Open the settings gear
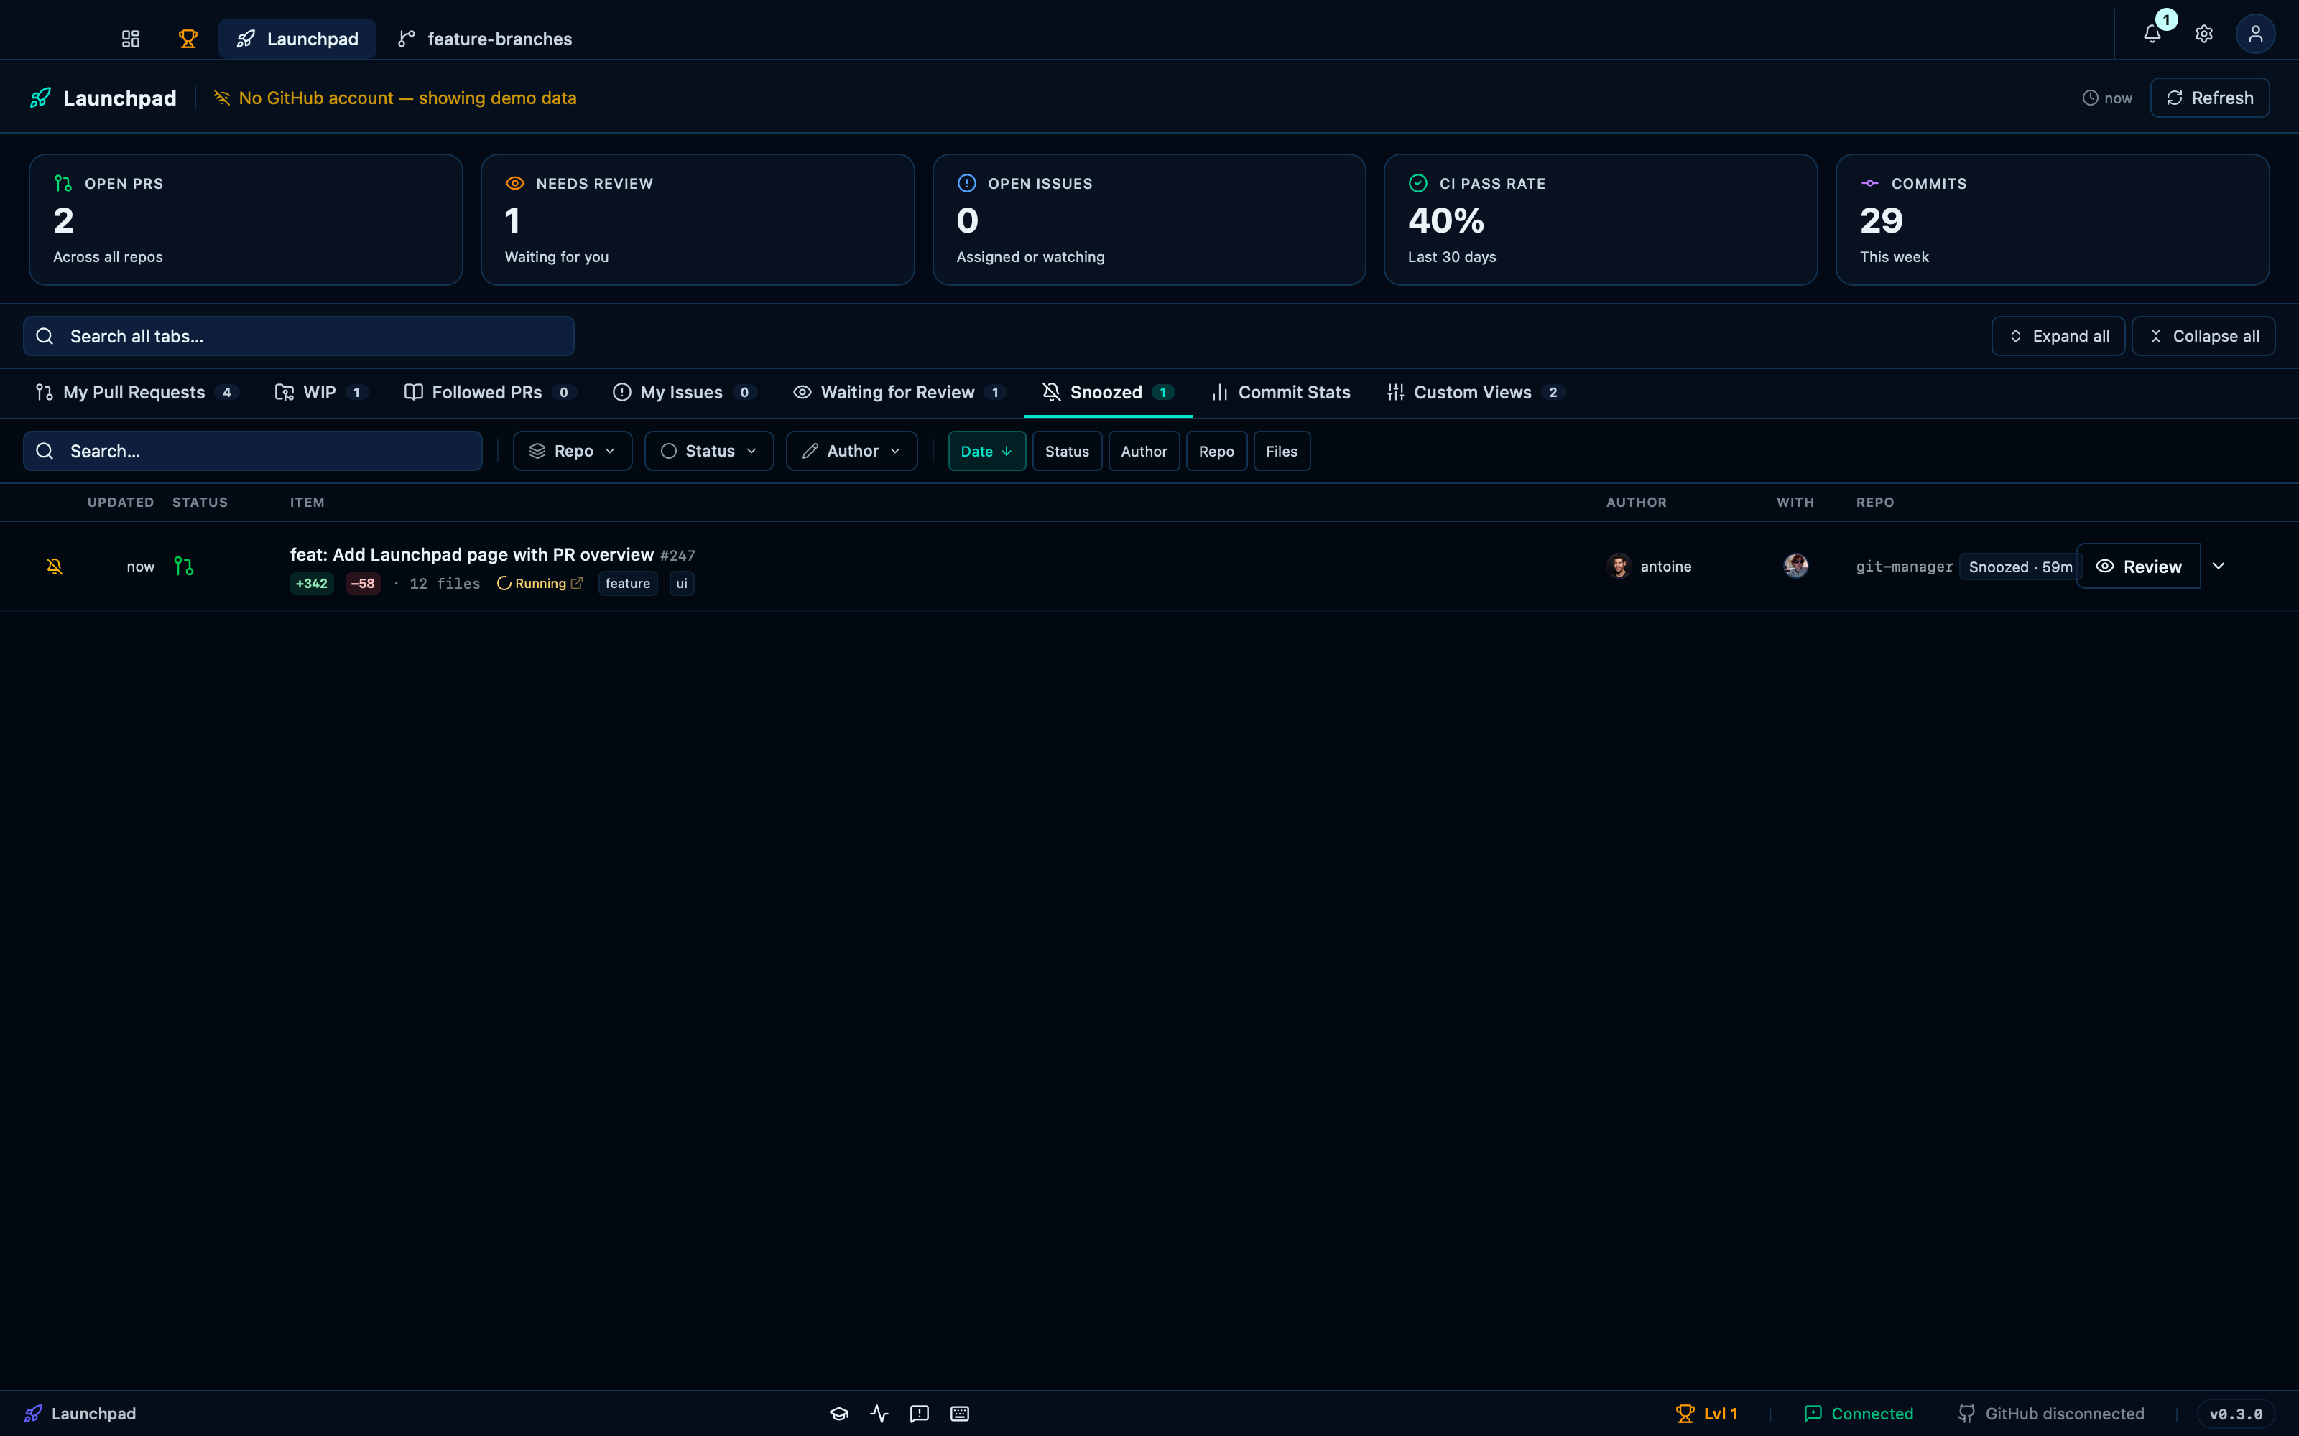 (2204, 34)
